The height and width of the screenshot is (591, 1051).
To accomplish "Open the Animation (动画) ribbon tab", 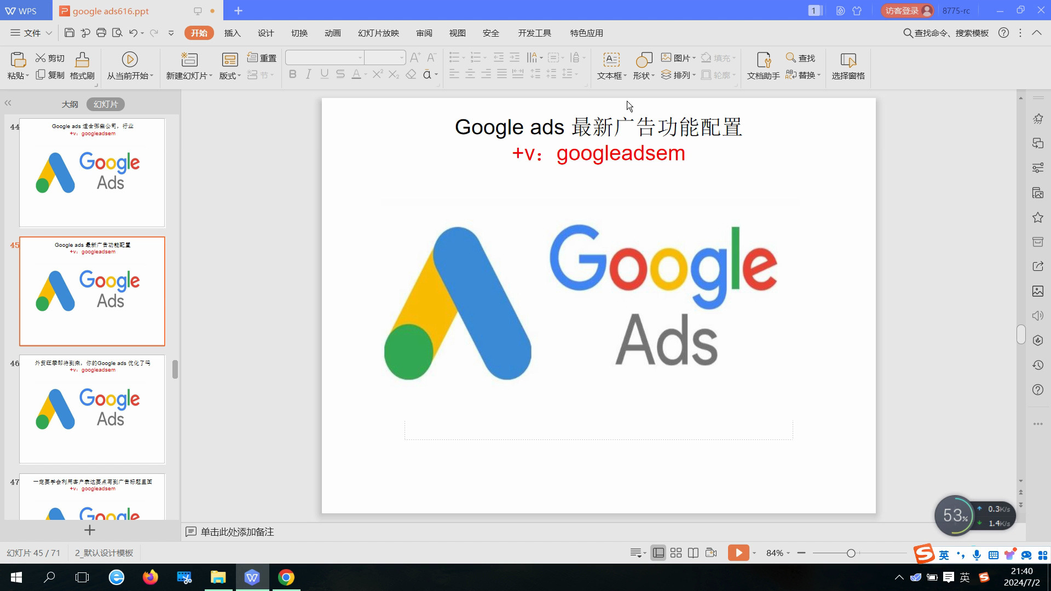I will [332, 33].
